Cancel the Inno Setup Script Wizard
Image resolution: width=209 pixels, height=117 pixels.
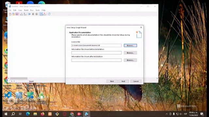tap(136, 81)
